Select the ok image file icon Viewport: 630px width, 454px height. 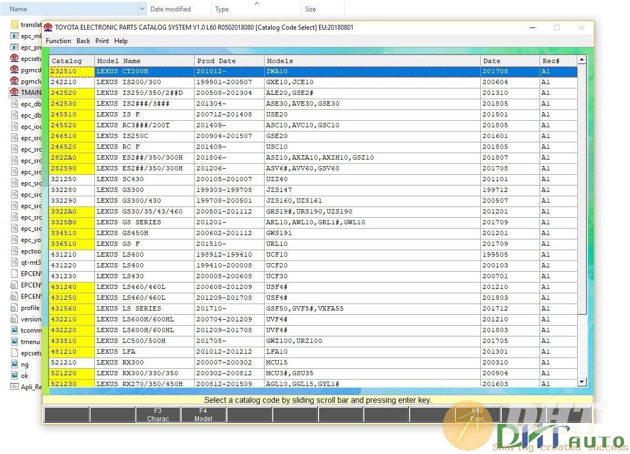15,376
